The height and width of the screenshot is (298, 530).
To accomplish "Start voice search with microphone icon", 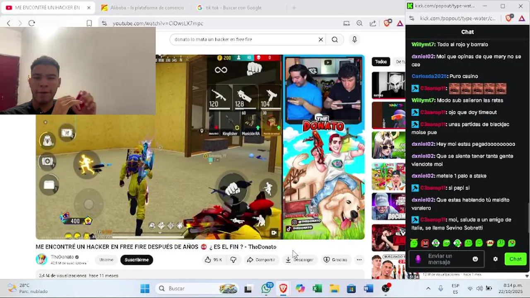I will pos(354,39).
